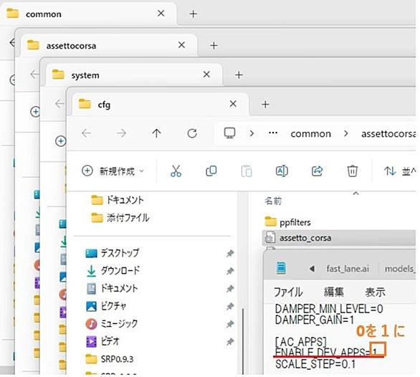Click the Cut scissors icon in cfg toolbar

tap(176, 171)
